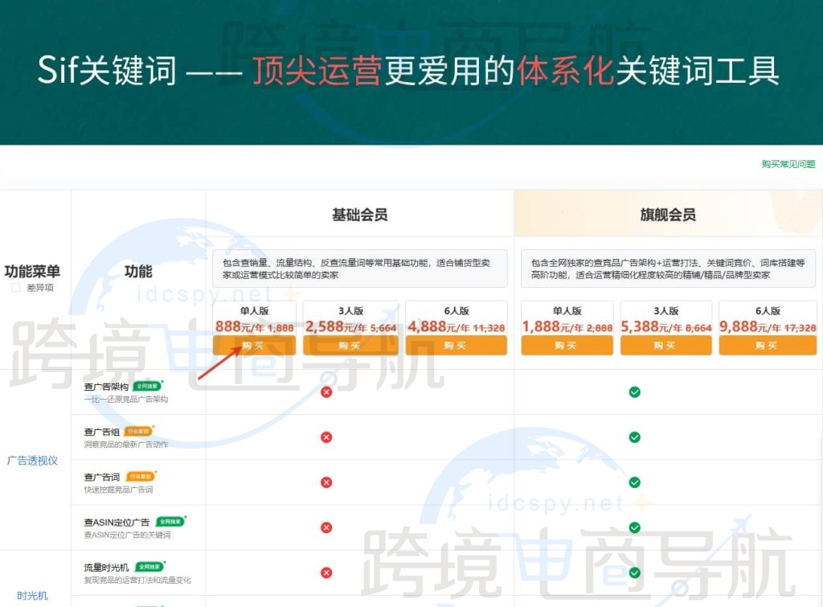Enable the 差异项 checkbox under 功能菜单
Viewport: 823px width, 607px height.
click(14, 286)
